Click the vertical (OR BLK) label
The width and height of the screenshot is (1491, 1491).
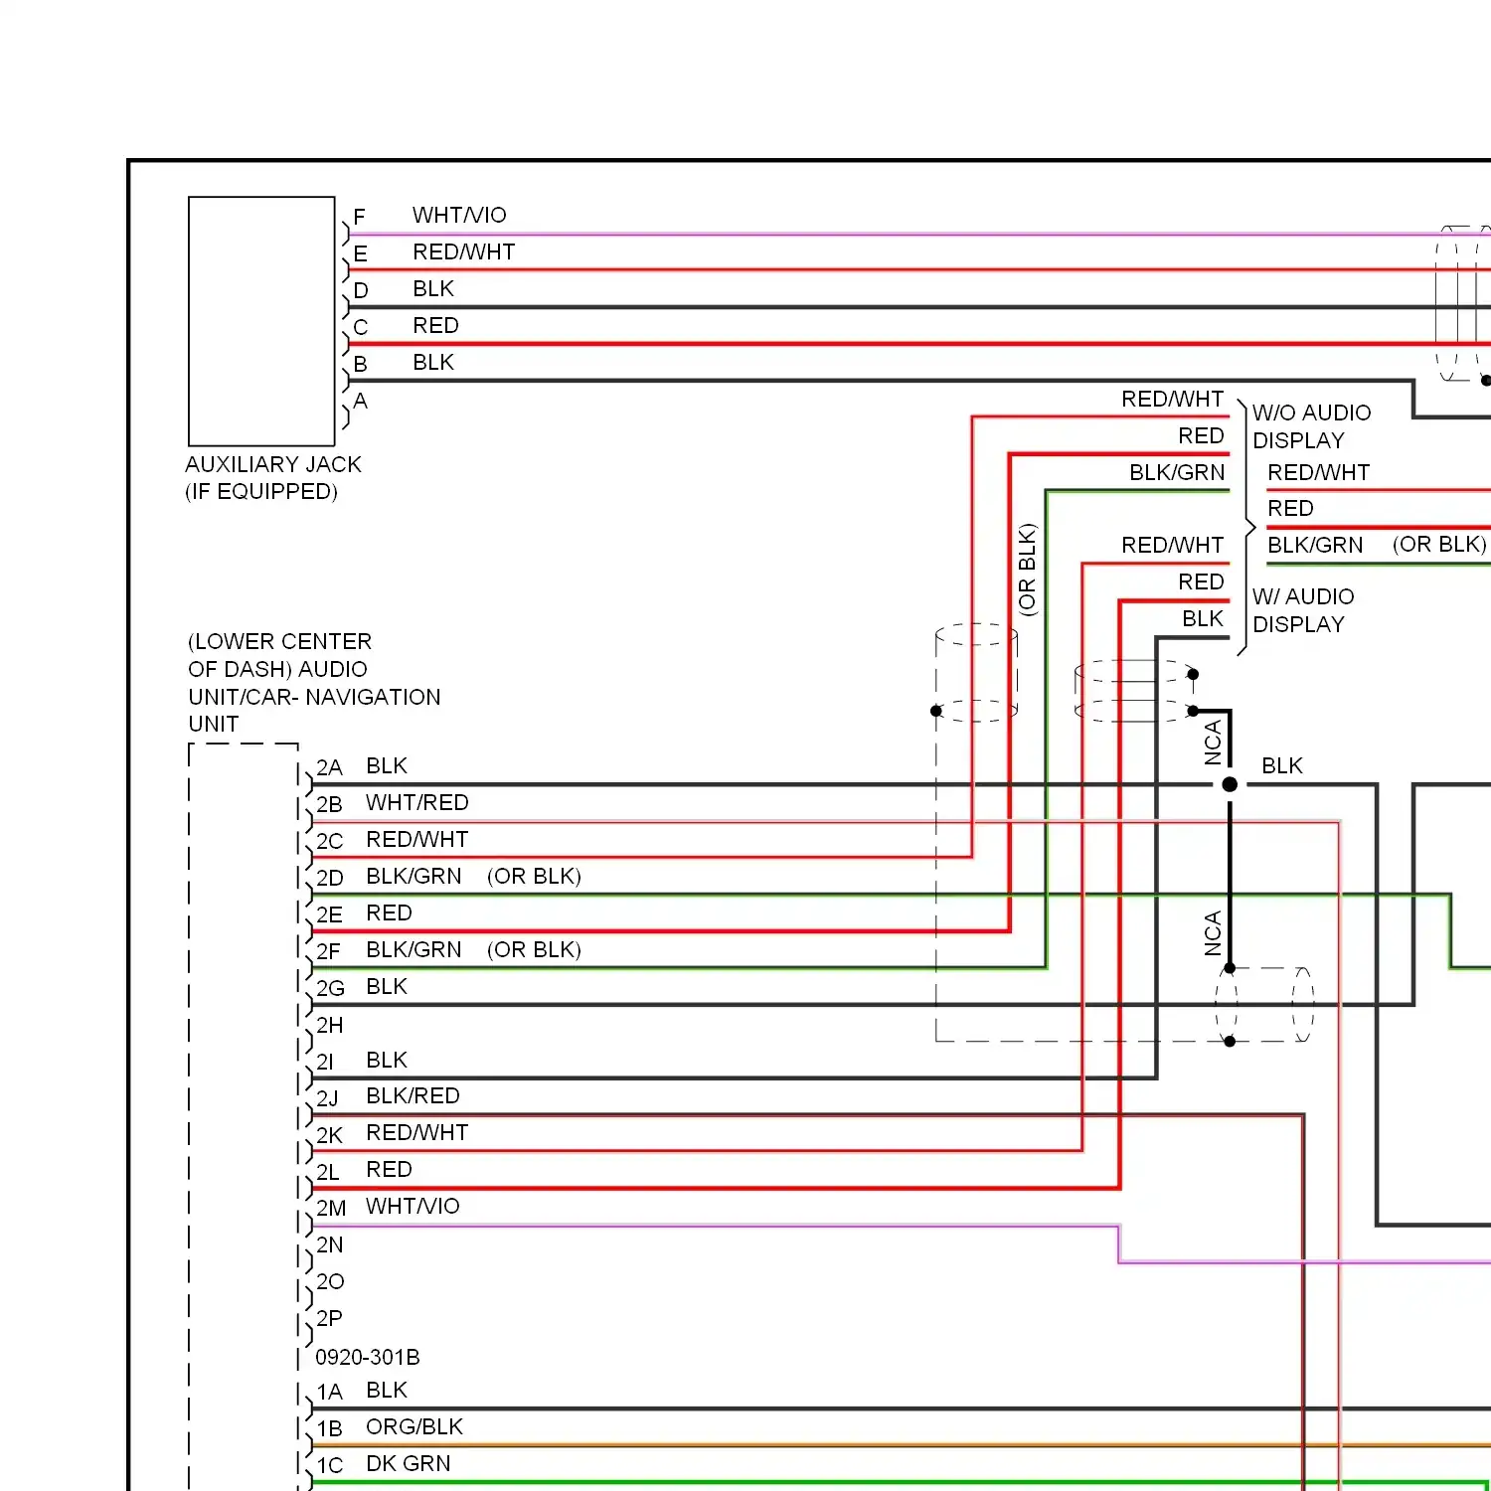click(1027, 570)
